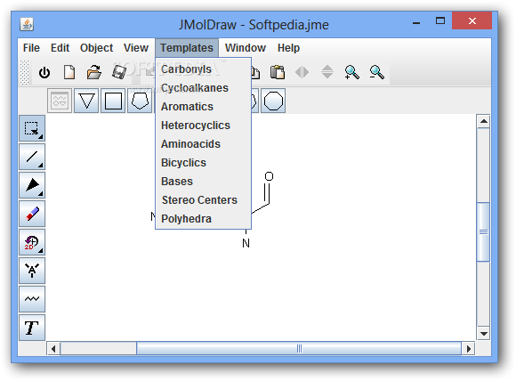Open the Object menu
Viewport: 516px width, 381px height.
(96, 48)
